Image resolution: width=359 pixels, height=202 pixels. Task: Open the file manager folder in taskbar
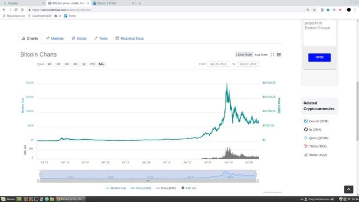click(52, 199)
